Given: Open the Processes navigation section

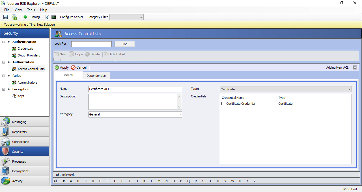Looking at the screenshot, I should [25, 162].
